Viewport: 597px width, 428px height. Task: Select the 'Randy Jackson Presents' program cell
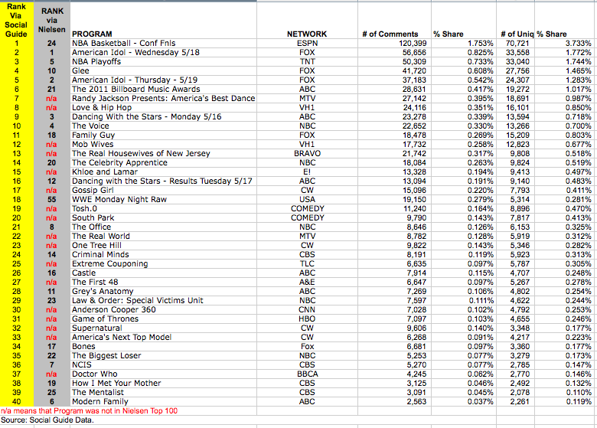163,98
